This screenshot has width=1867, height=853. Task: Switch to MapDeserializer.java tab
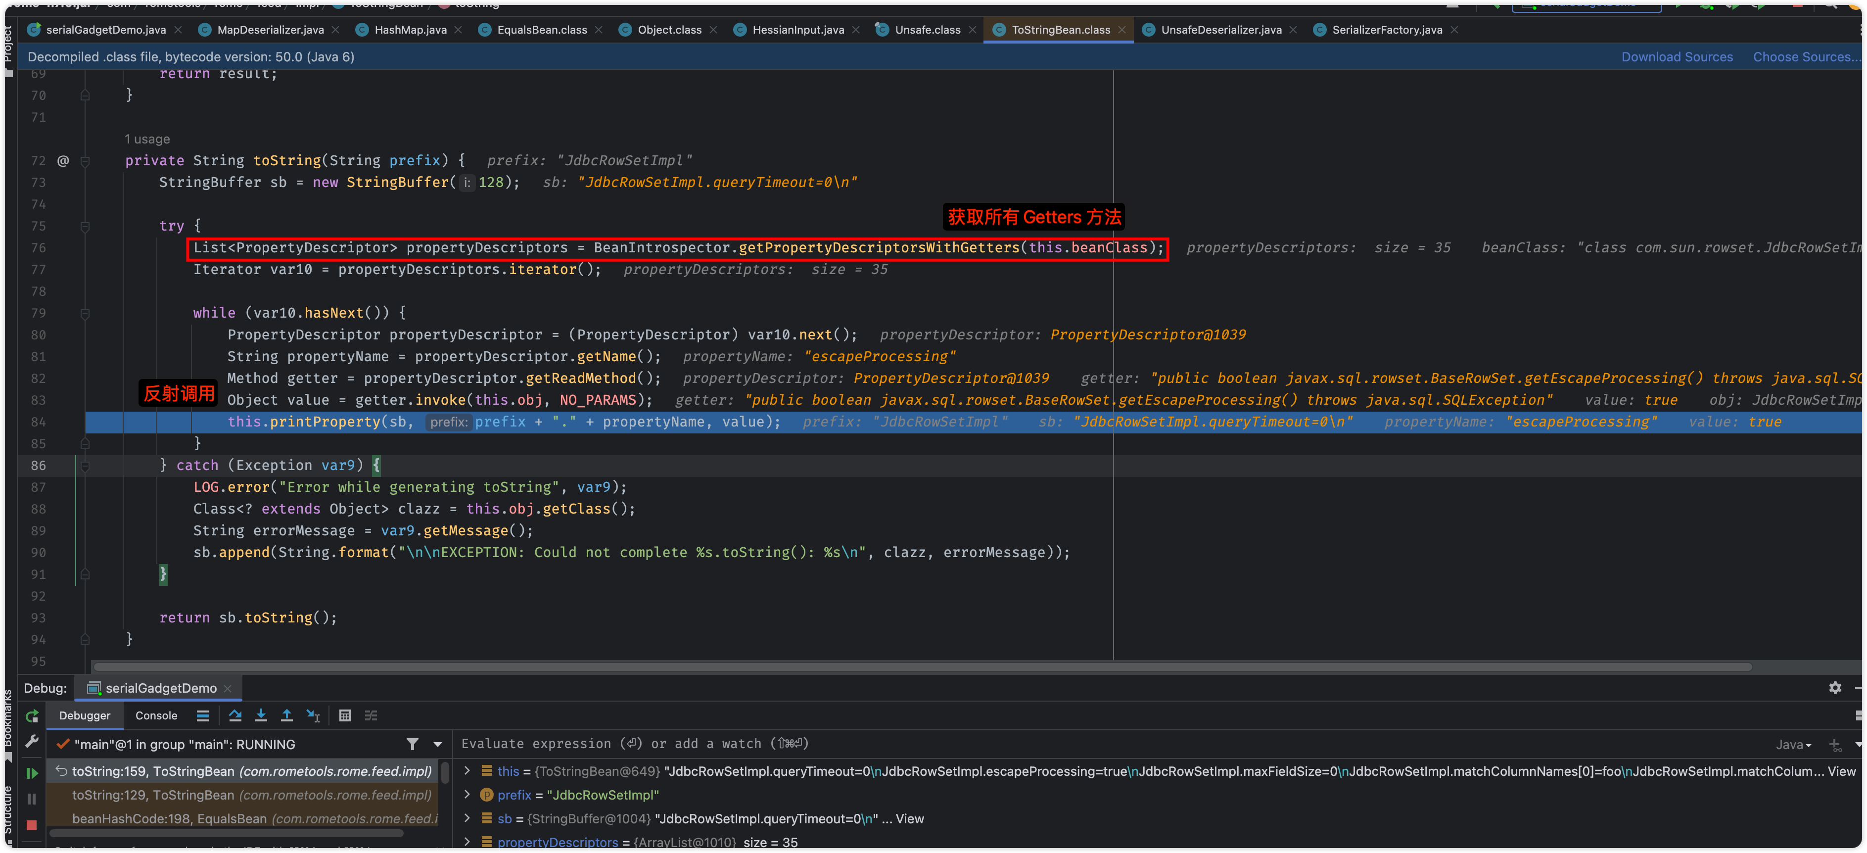tap(270, 30)
